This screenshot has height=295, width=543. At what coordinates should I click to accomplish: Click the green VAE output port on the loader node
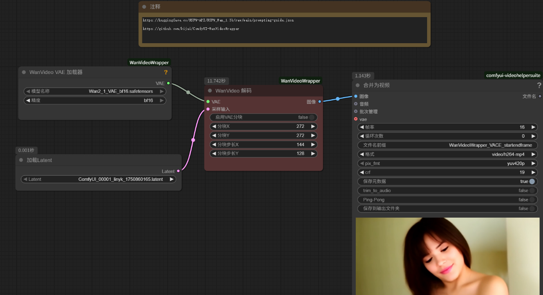pos(168,83)
